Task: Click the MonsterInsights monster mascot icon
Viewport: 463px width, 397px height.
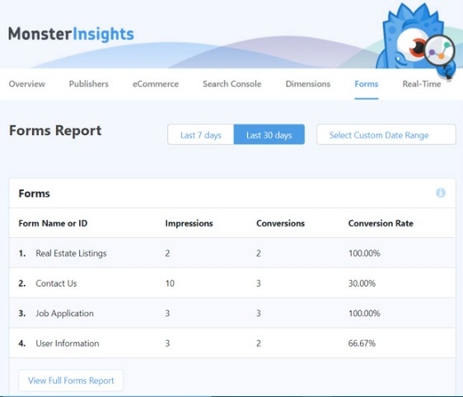Action: pyautogui.click(x=416, y=40)
